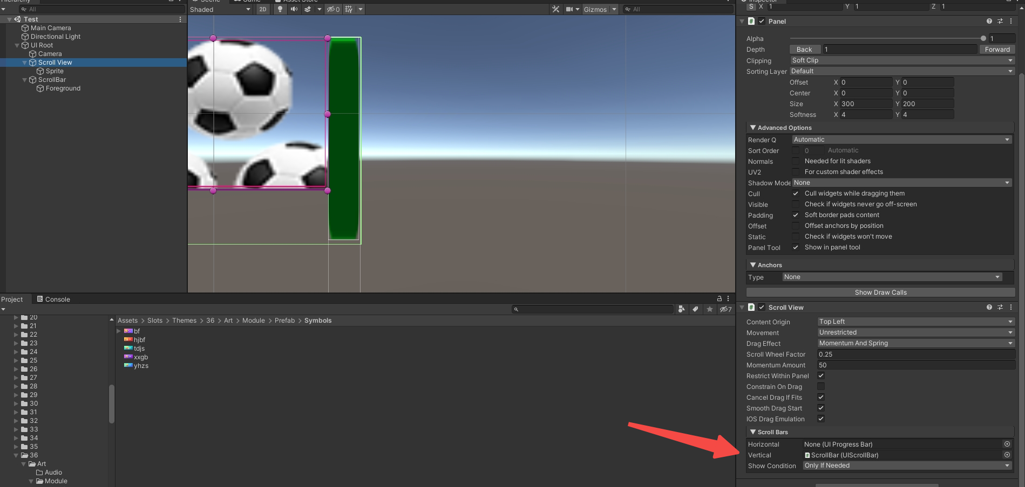The height and width of the screenshot is (487, 1025).
Task: Open Scroll View component presets icon
Action: tap(1000, 307)
